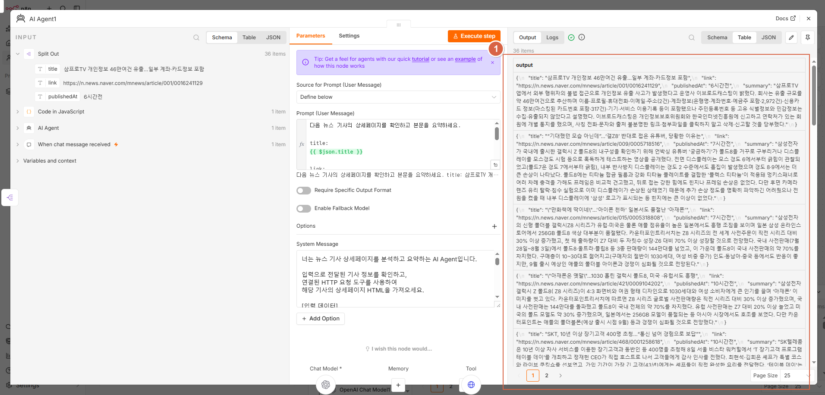Toggle Enable Fallback Model
Image resolution: width=825 pixels, height=395 pixels.
[304, 209]
